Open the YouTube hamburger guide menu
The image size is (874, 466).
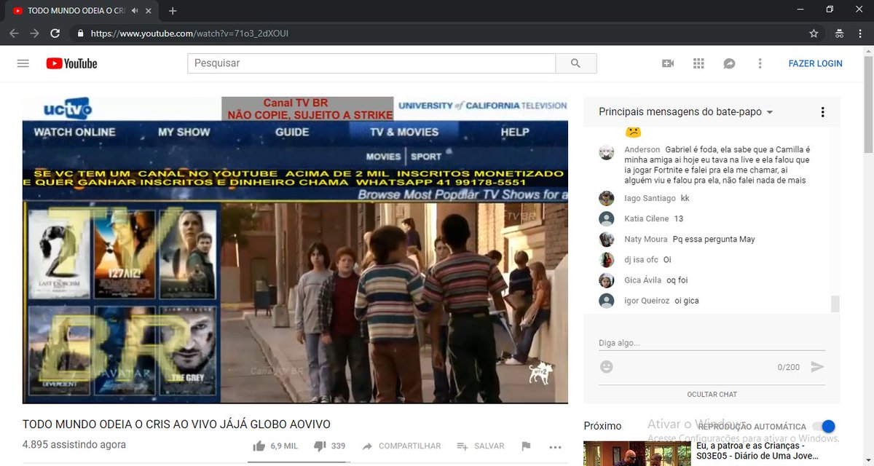pyautogui.click(x=23, y=63)
